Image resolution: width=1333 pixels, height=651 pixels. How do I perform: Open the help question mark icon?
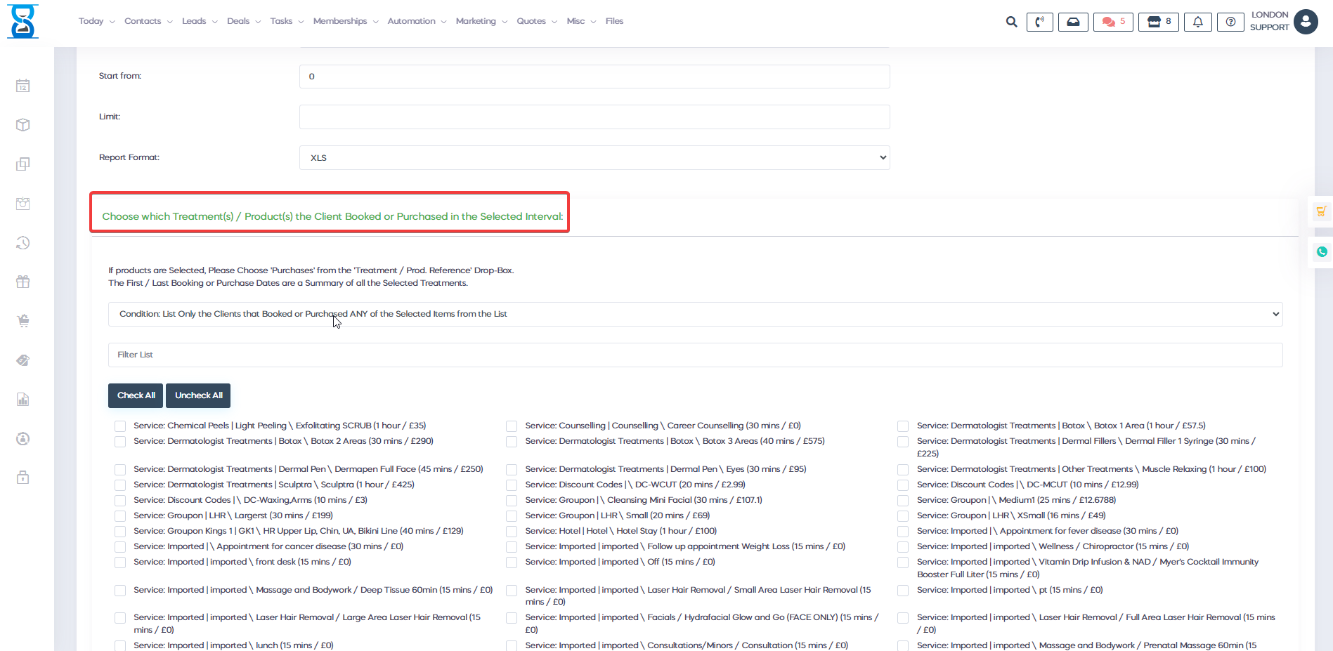[1230, 22]
